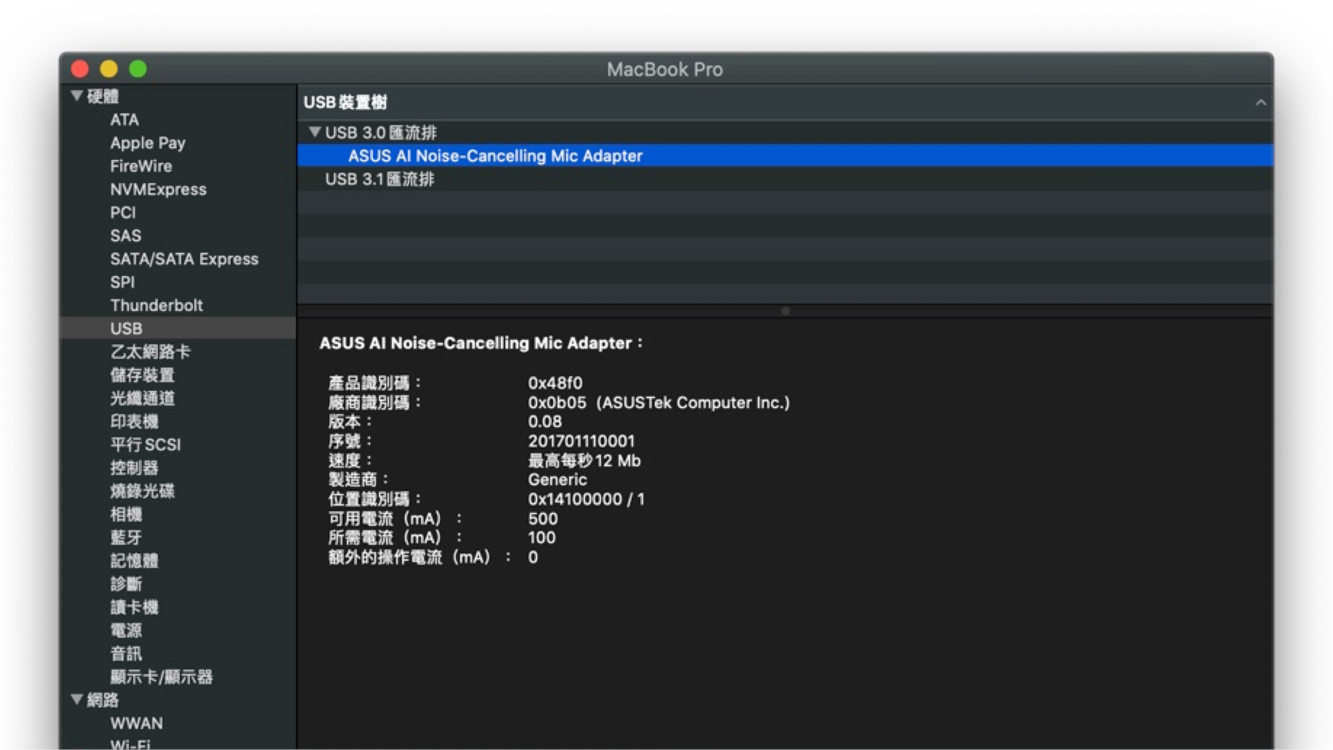Minimize the window with yellow button
1333x750 pixels.
109,68
